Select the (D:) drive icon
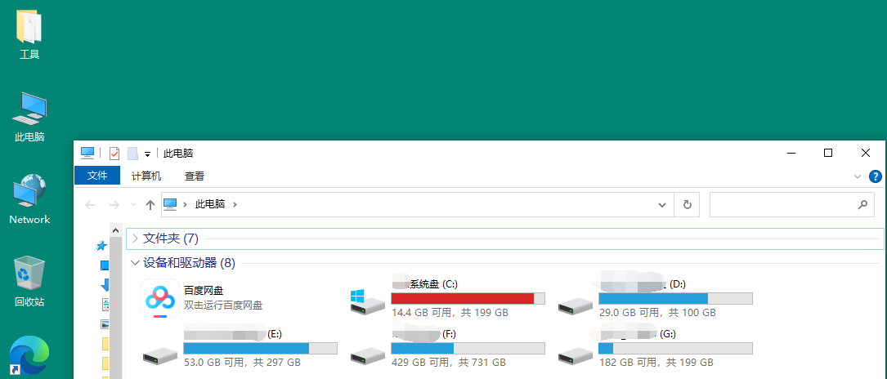 pos(575,306)
